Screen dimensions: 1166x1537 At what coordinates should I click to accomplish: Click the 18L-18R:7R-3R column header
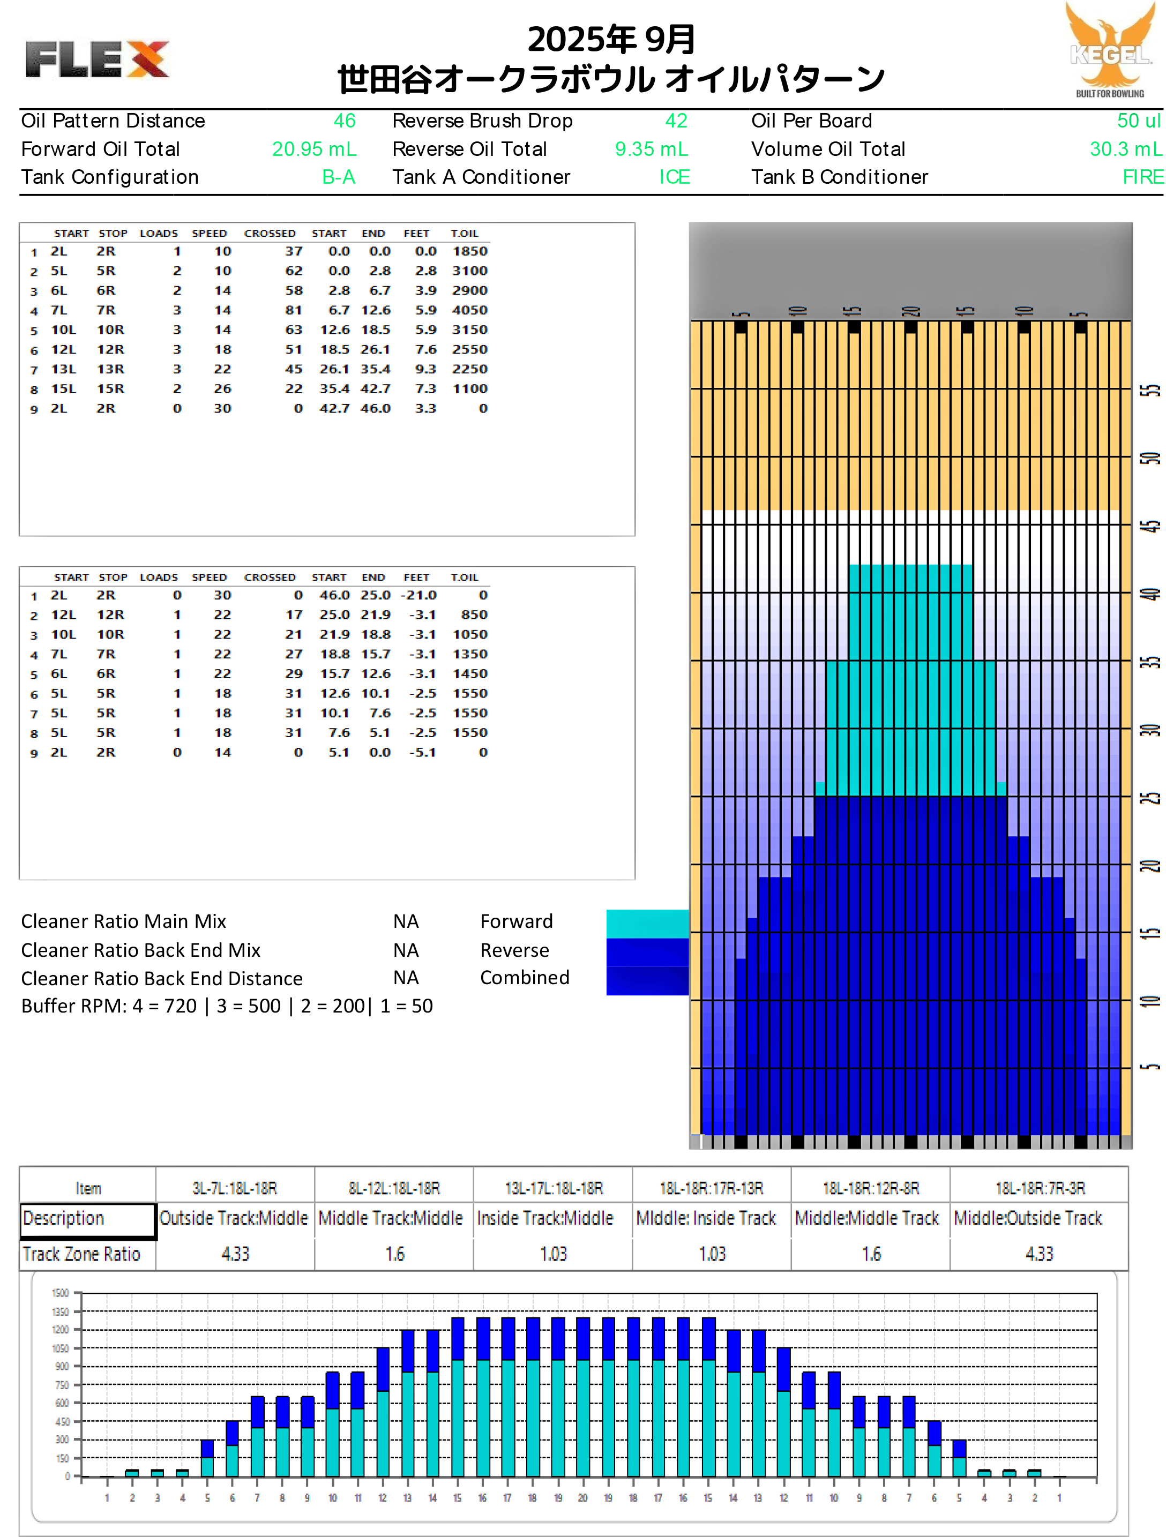tap(1040, 1188)
